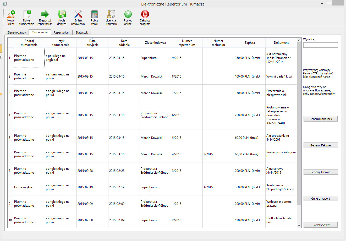Sort by Zapłata column header
Viewport: 346px width, 241px height.
tap(250, 43)
